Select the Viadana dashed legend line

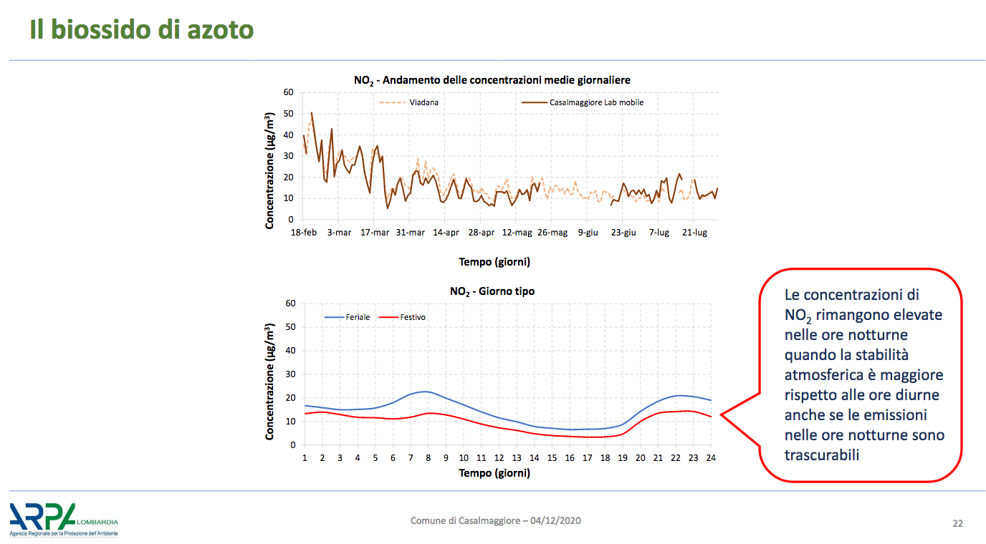click(392, 102)
